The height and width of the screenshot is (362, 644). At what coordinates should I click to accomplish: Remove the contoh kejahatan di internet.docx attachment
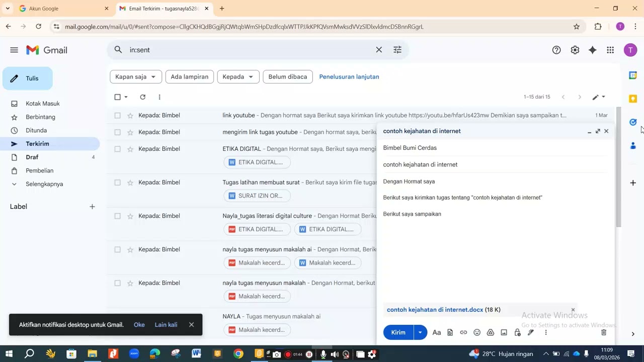coord(573,310)
